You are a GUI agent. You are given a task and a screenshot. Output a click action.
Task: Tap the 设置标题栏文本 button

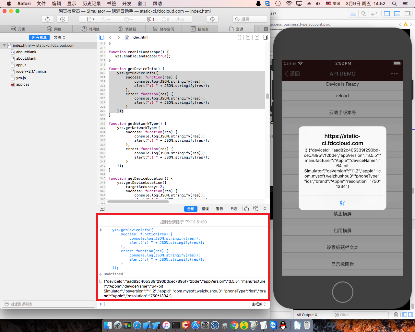(342, 247)
